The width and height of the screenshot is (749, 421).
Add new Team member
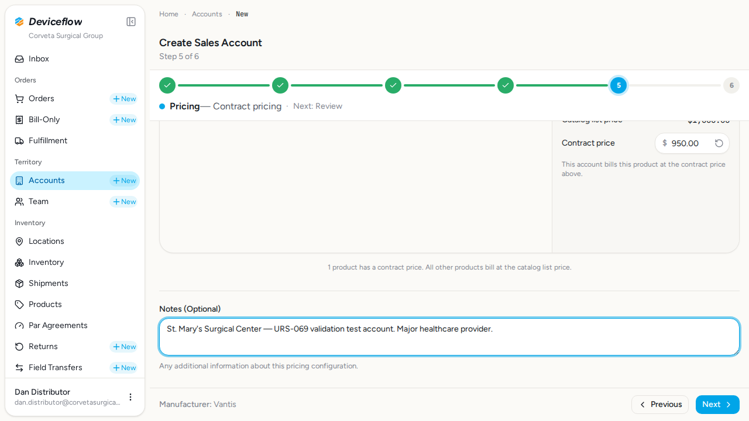pos(123,202)
